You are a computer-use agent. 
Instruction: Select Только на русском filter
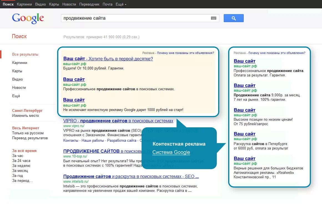28,133
